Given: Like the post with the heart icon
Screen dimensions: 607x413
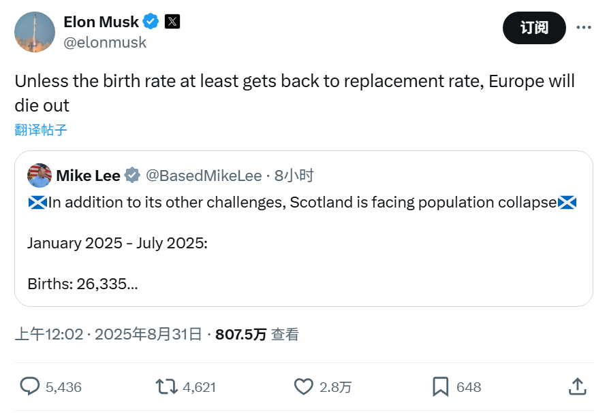Looking at the screenshot, I should click(303, 386).
